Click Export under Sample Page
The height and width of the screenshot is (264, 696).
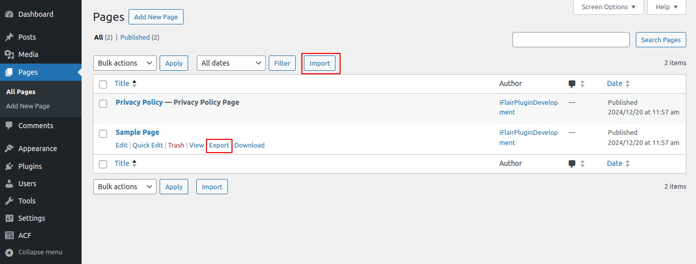(x=219, y=145)
